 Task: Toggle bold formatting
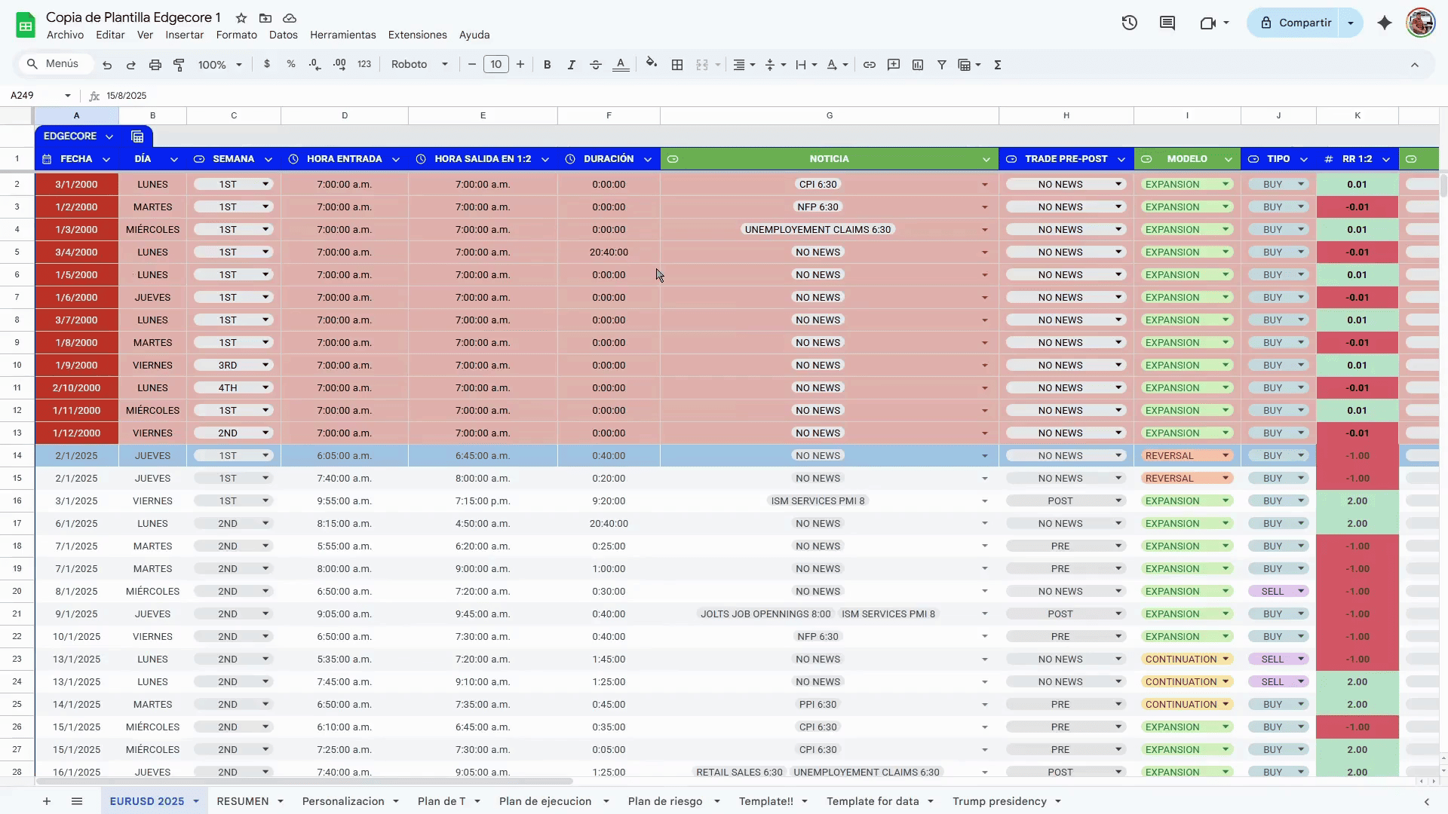[547, 65]
